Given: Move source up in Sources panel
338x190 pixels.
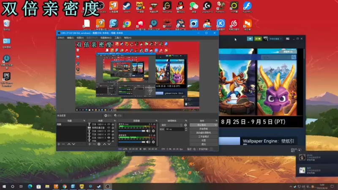Looking at the screenshot, I should [104, 144].
